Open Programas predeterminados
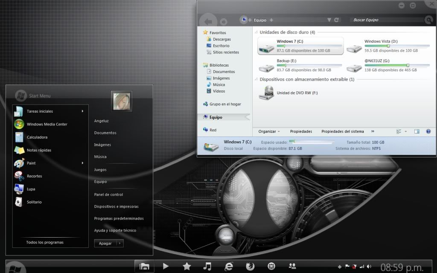The height and width of the screenshot is (273, 437). 119,218
